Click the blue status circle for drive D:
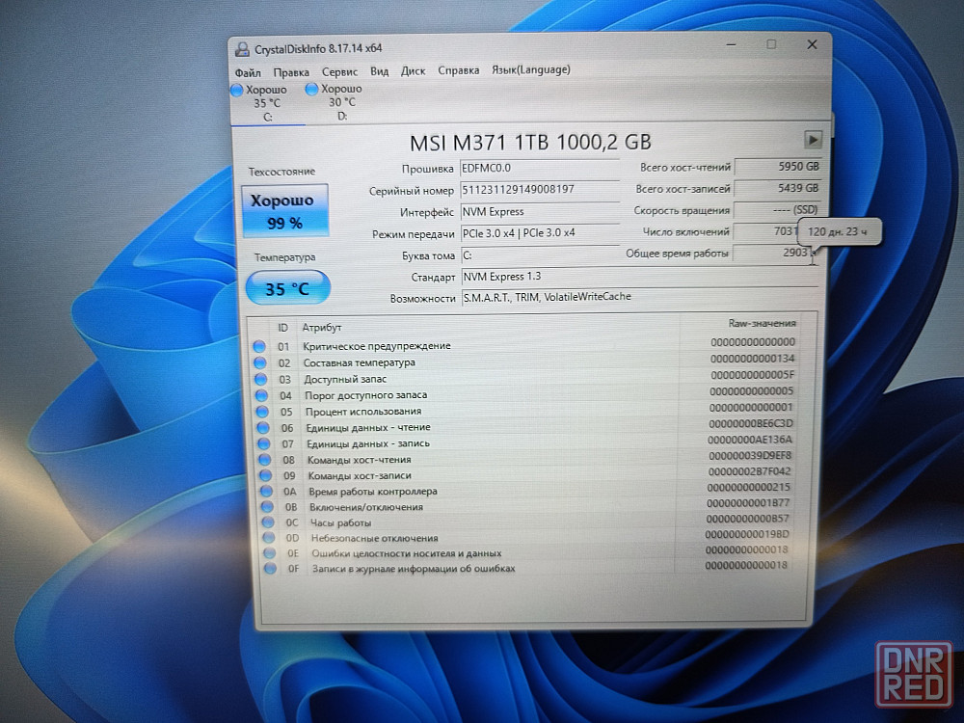The height and width of the screenshot is (723, 964). point(312,89)
